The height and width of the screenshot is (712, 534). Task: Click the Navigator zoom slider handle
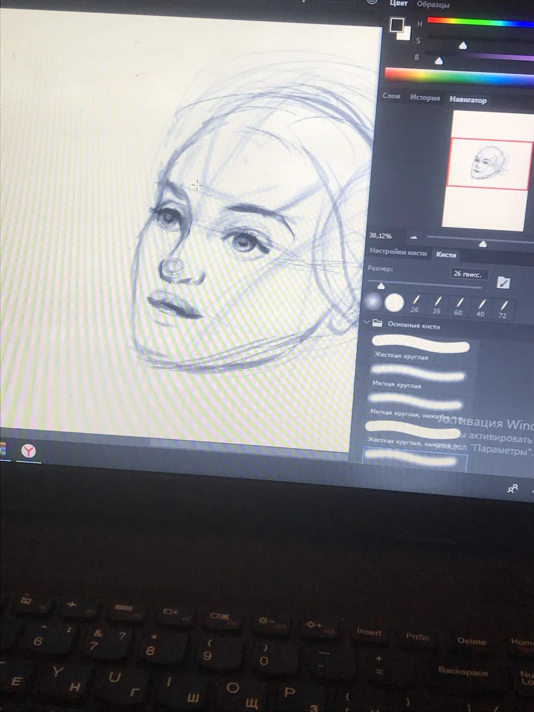(483, 244)
